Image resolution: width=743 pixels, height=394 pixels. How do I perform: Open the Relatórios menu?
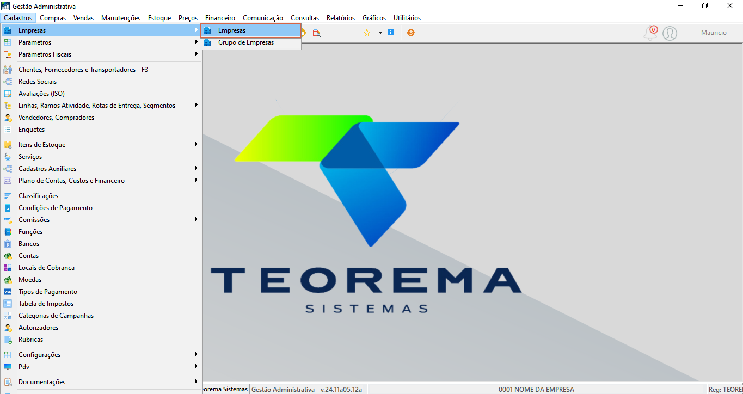pos(341,18)
